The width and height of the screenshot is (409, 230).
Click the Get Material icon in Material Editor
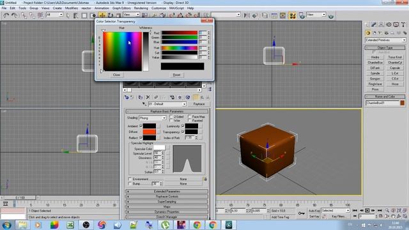(x=127, y=97)
